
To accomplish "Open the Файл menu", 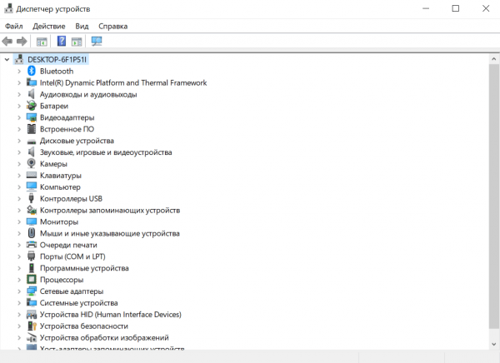I will tap(13, 26).
